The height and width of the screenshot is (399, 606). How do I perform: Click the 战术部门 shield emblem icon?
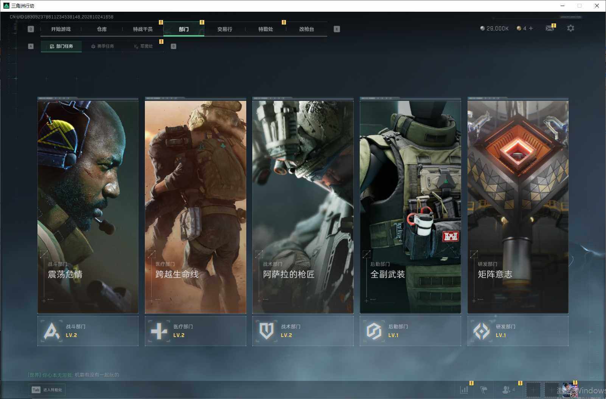tap(266, 331)
